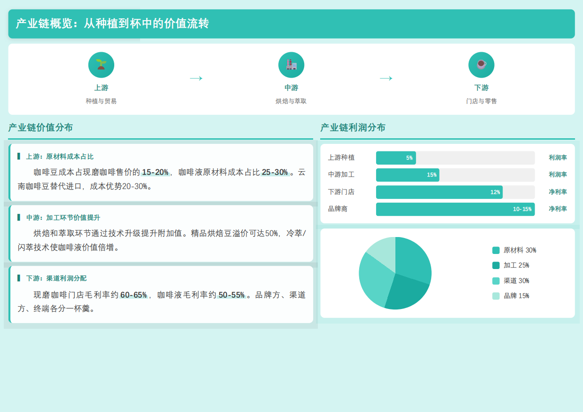Toggle the 利润率 label for 上游种植

coord(558,158)
